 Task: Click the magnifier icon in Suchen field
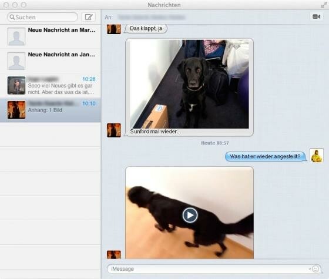(x=12, y=17)
